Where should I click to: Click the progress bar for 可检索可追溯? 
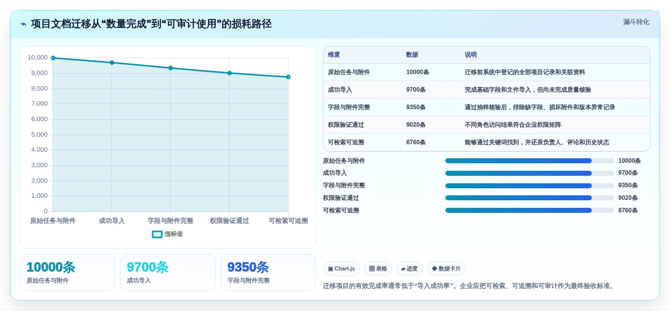[530, 210]
